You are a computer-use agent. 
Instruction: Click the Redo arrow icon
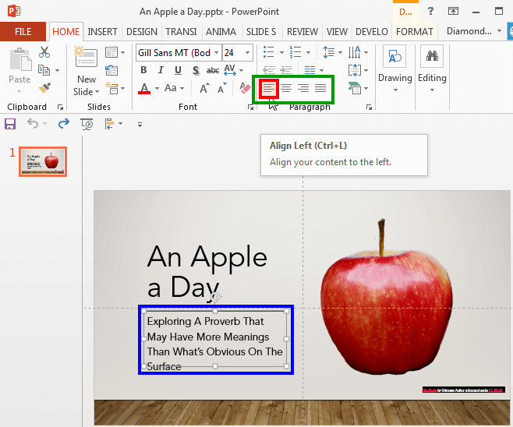pyautogui.click(x=63, y=123)
